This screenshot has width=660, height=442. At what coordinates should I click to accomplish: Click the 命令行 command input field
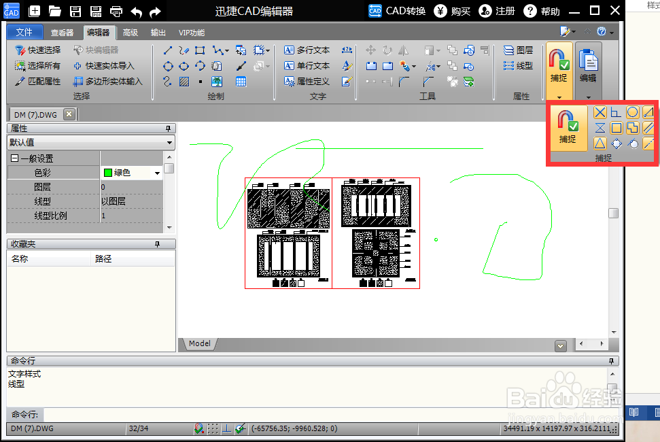[331, 415]
